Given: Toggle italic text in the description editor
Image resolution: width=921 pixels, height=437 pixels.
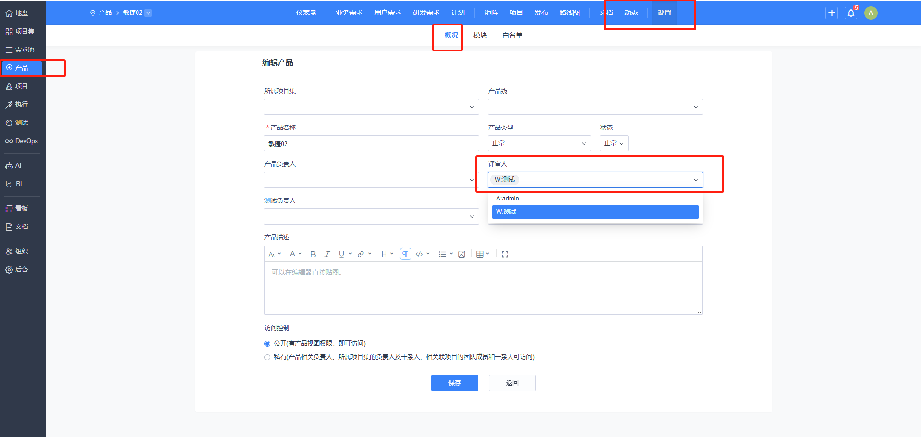Looking at the screenshot, I should pos(327,254).
